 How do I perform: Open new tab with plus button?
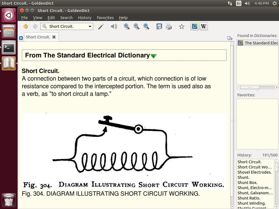tap(21, 38)
